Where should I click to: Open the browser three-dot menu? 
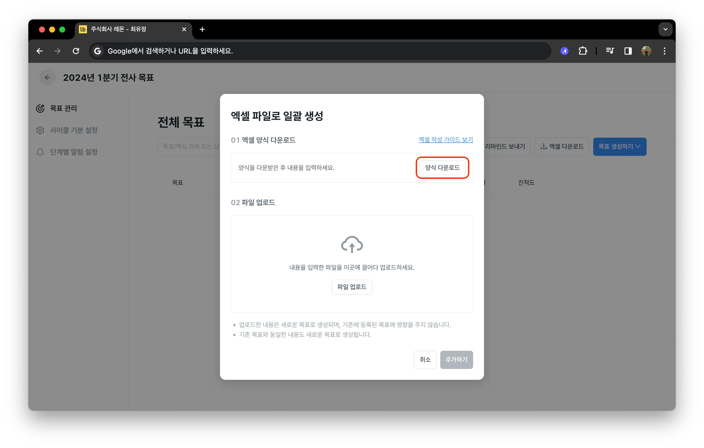pos(665,51)
